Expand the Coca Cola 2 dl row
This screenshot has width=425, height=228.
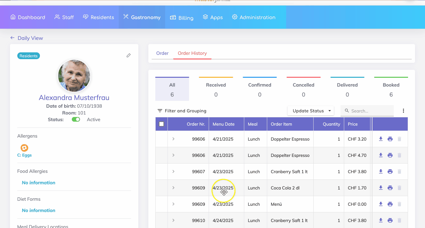(x=173, y=188)
